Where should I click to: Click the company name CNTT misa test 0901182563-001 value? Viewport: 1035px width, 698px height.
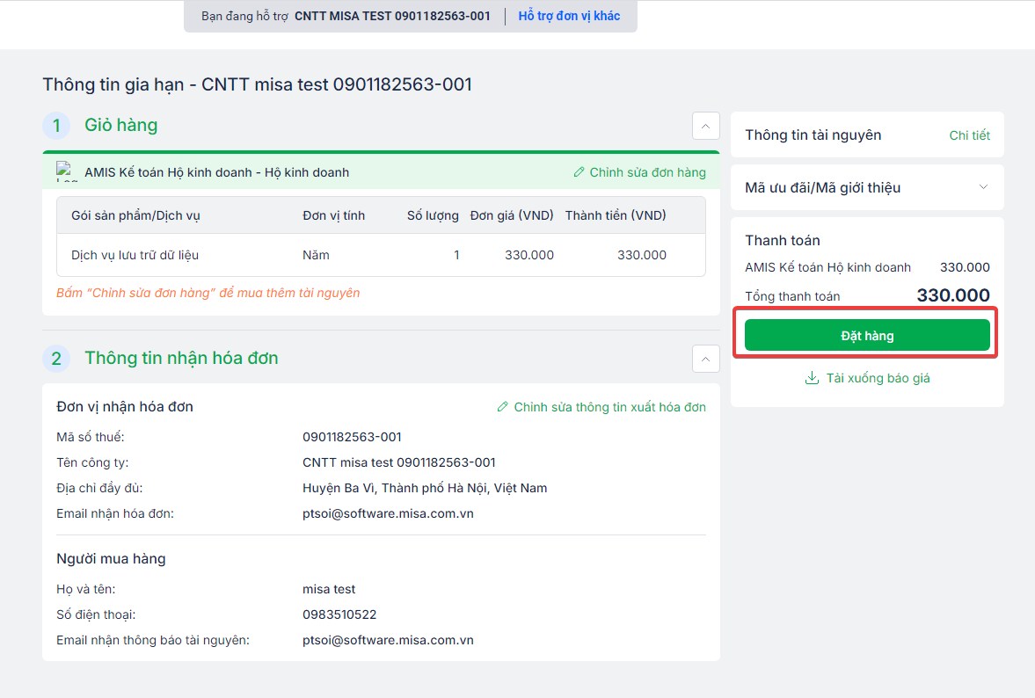click(x=398, y=462)
